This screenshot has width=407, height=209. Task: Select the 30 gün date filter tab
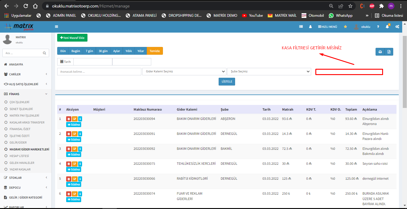coord(103,51)
